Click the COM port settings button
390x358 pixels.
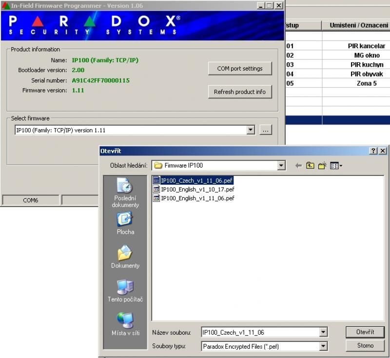click(x=239, y=69)
